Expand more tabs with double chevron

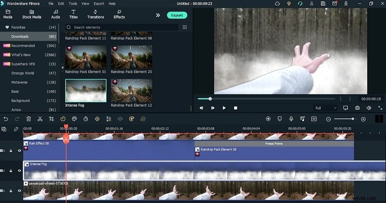[157, 15]
